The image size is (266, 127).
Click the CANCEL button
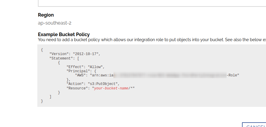click(254, 125)
